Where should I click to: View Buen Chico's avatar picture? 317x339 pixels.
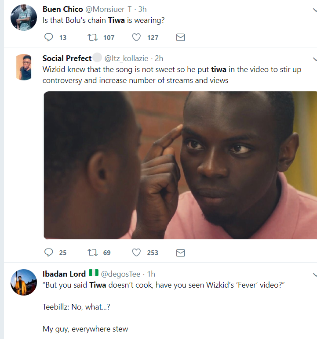coord(23,18)
